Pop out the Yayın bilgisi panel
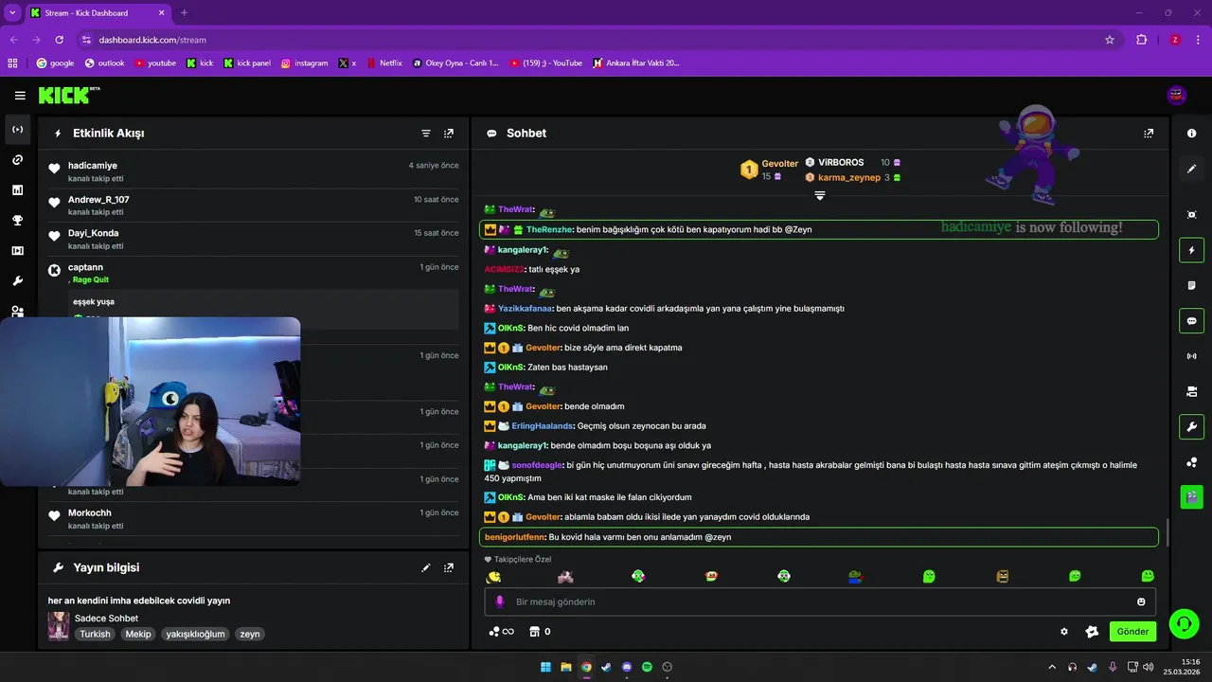The height and width of the screenshot is (682, 1212). click(449, 567)
